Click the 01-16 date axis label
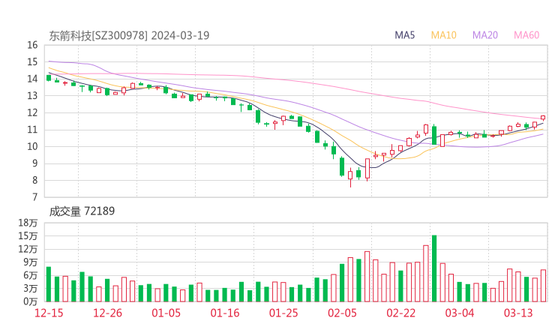Image resolution: width=555 pixels, height=330 pixels. (225, 313)
